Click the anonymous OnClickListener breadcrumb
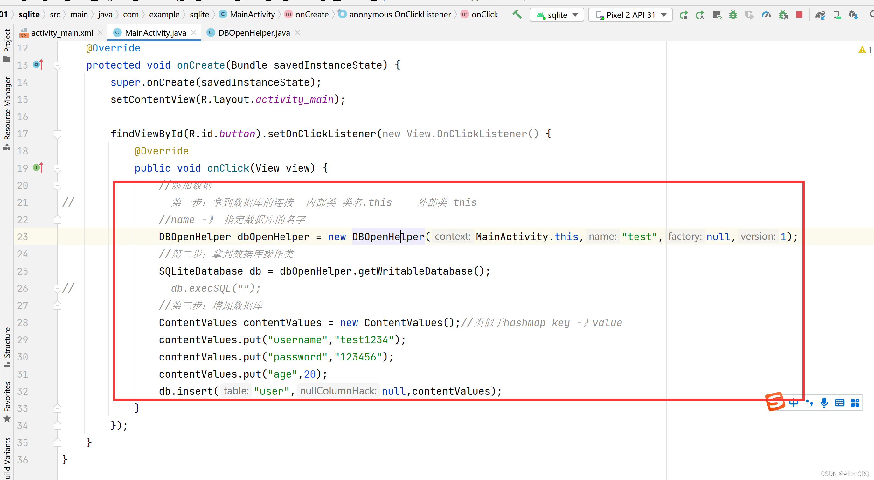Screen dimensions: 874x480 [395, 15]
